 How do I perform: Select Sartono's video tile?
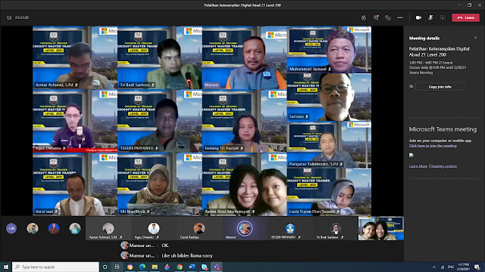point(329,97)
